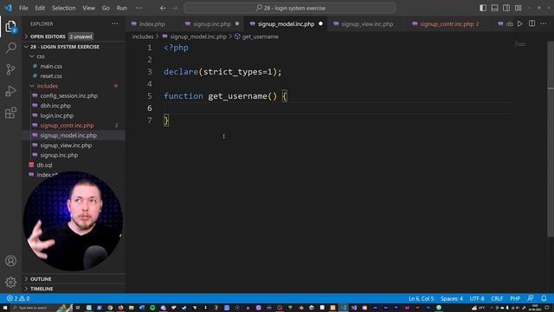
Task: Open reset.css in the explorer
Action: tap(74, 76)
